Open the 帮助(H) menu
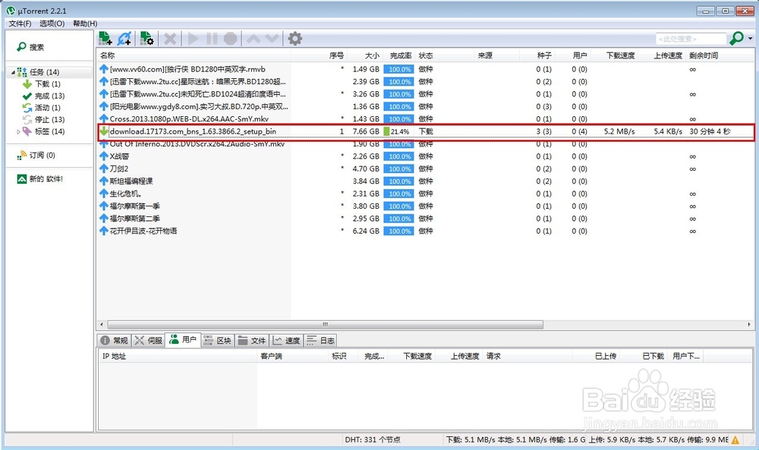 pyautogui.click(x=85, y=24)
